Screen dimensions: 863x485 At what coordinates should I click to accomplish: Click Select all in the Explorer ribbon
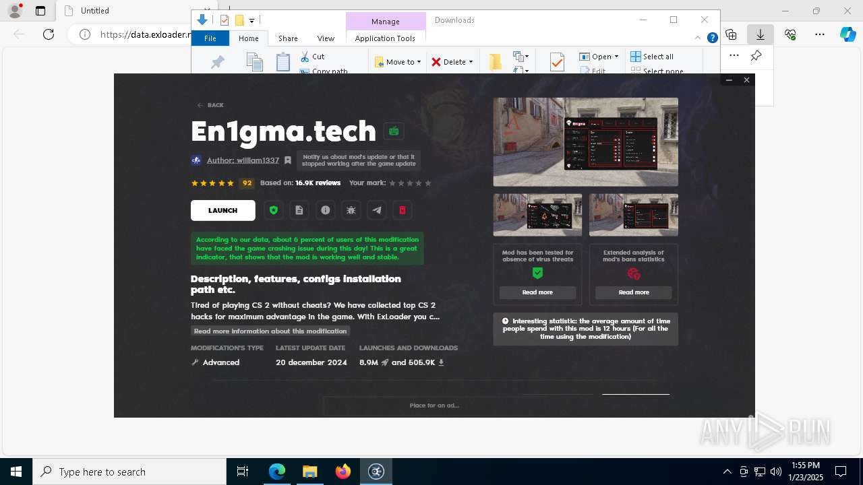pyautogui.click(x=652, y=57)
